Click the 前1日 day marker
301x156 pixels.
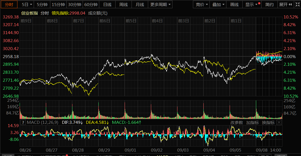click(236, 21)
